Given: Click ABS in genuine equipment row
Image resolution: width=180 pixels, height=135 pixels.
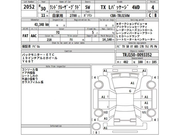Looking at the screenshot, I should click(136, 46).
